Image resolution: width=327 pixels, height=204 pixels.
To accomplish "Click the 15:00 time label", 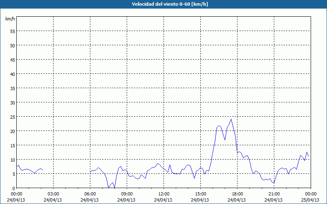I will (x=200, y=194).
